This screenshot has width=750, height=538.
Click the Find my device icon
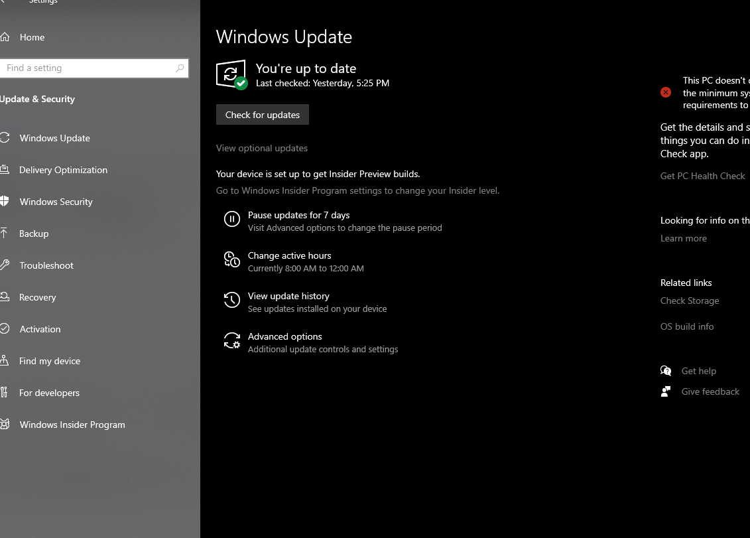[4, 360]
